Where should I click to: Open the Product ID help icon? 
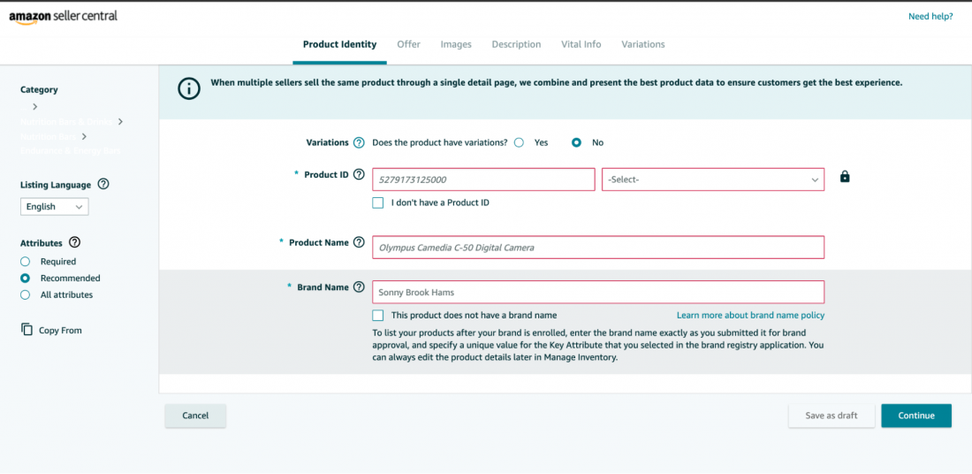[358, 174]
